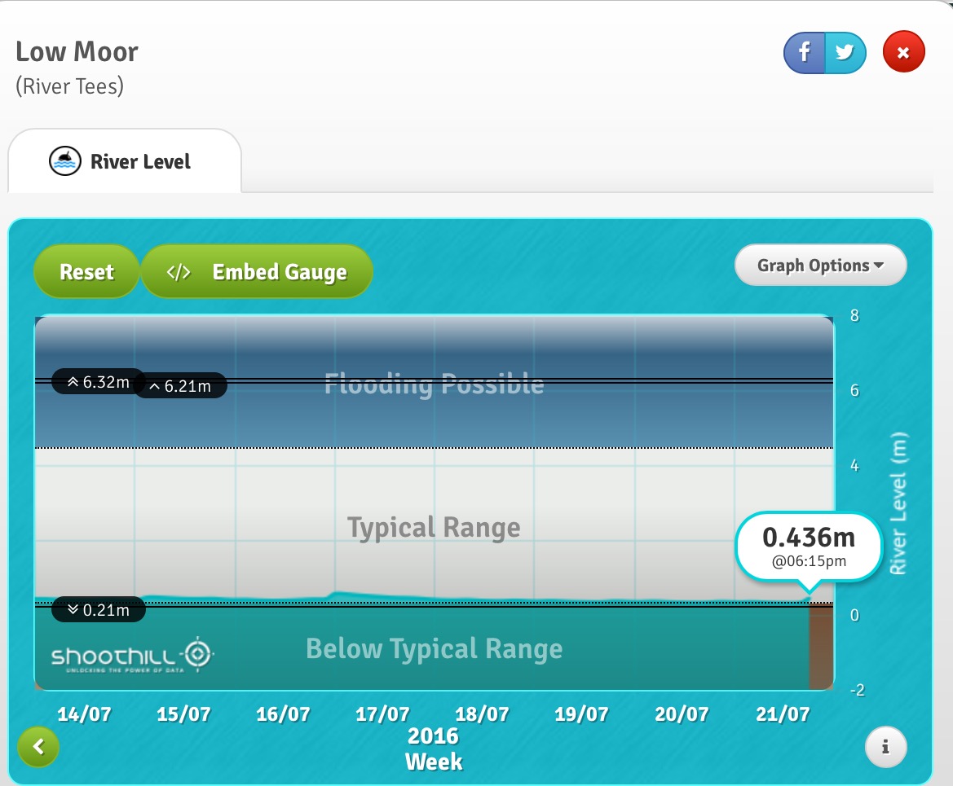Expand the Graph Options dropdown

click(820, 266)
